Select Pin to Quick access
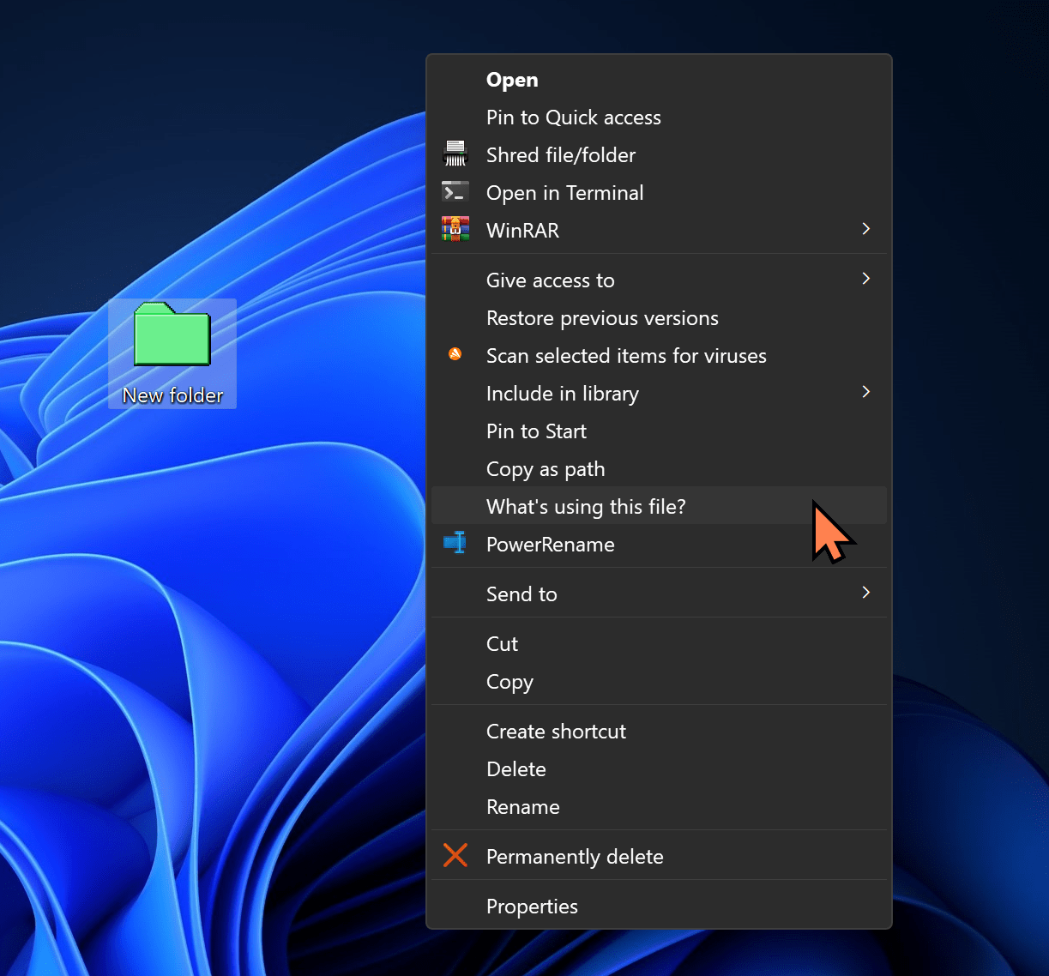The image size is (1049, 976). (573, 117)
